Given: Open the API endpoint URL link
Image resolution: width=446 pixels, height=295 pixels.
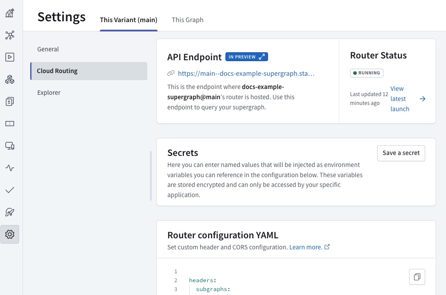Looking at the screenshot, I should click(x=246, y=74).
